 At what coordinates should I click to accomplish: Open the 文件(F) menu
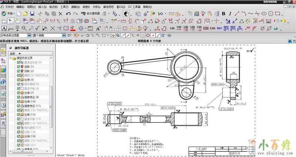[x=9, y=7]
